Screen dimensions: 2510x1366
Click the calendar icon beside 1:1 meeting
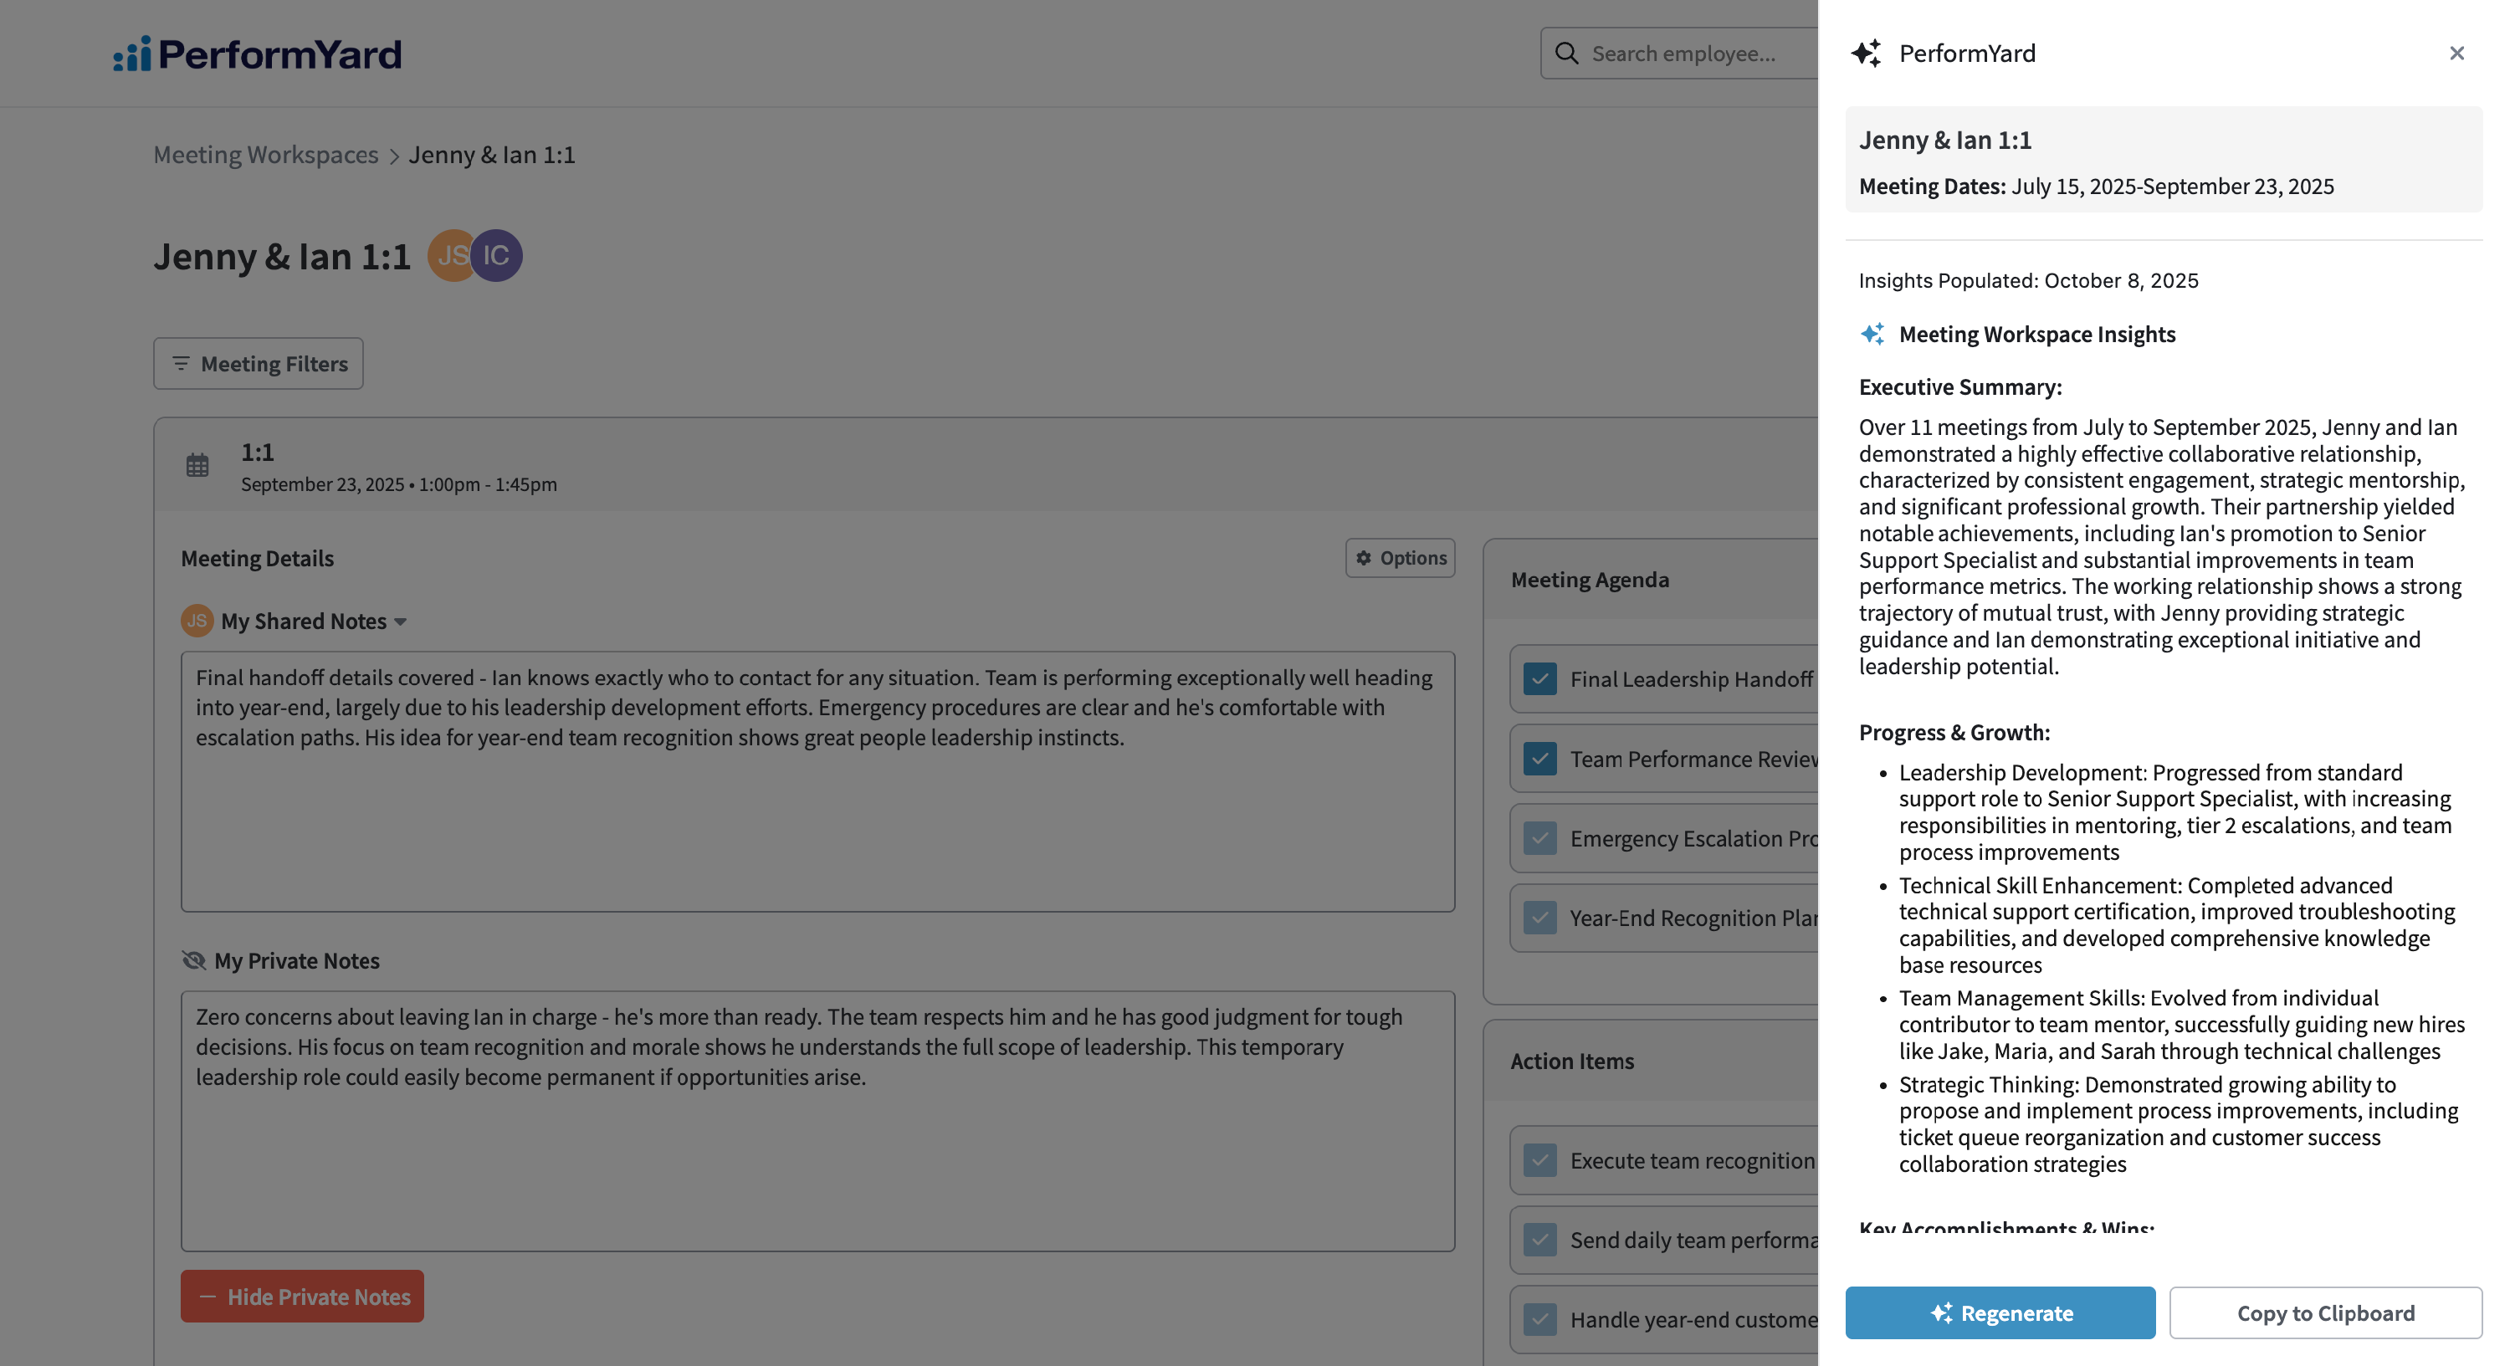(x=197, y=466)
